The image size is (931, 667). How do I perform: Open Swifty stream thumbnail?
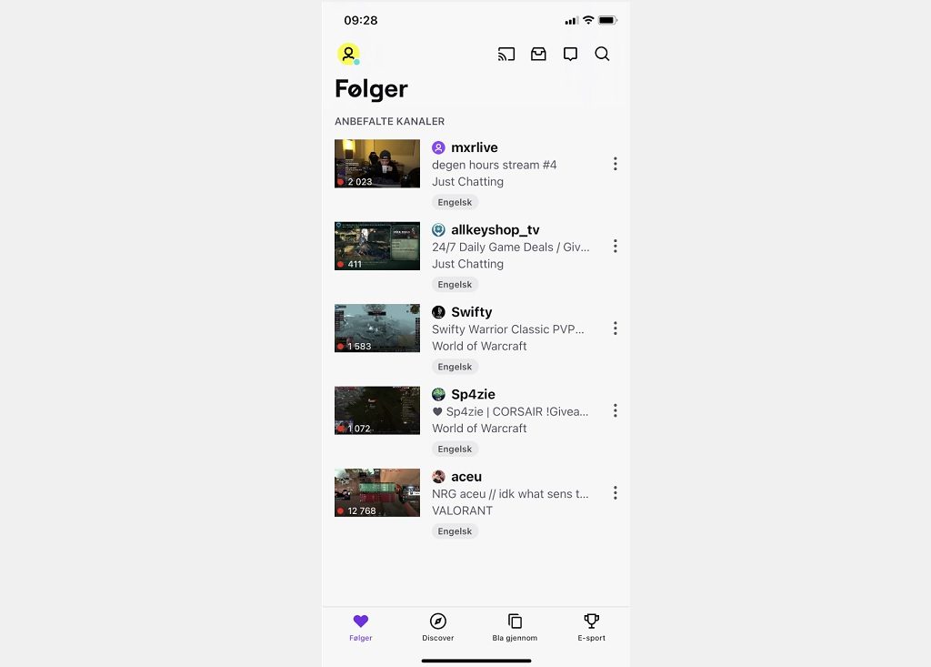tap(377, 328)
